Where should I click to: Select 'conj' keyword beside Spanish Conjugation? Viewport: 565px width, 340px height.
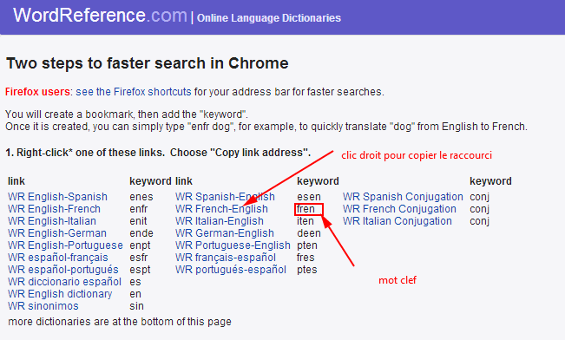pos(480,197)
